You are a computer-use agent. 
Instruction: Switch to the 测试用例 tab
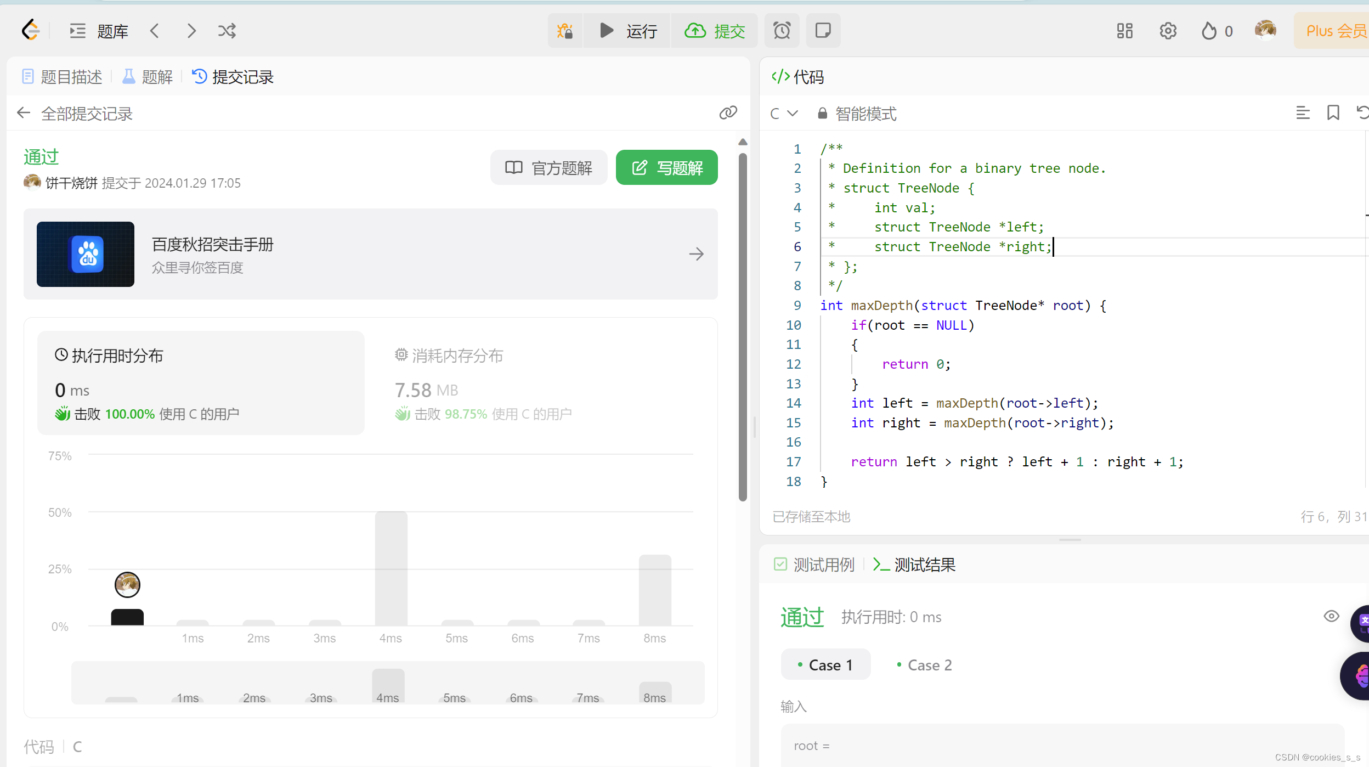814,565
